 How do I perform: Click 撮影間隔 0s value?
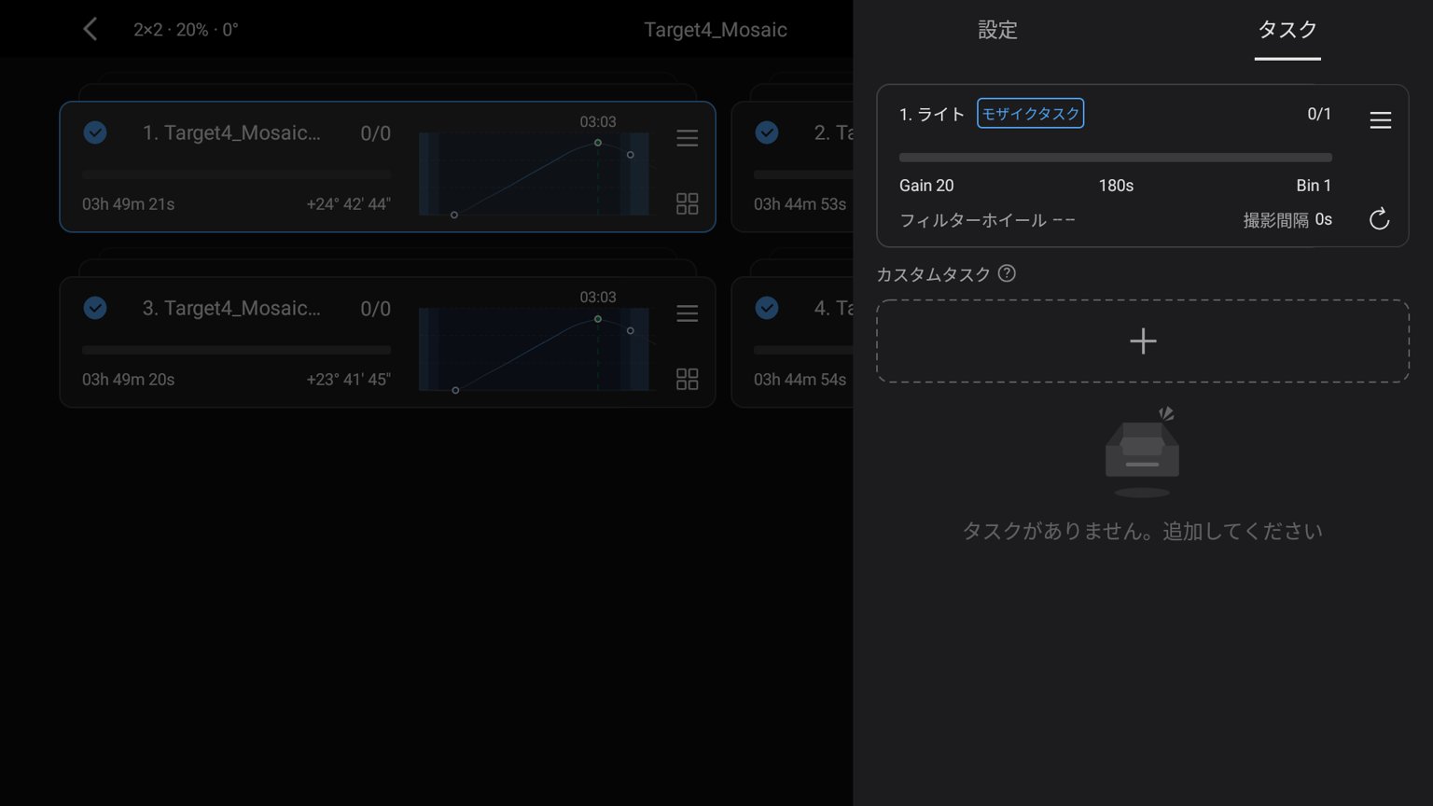[1287, 220]
